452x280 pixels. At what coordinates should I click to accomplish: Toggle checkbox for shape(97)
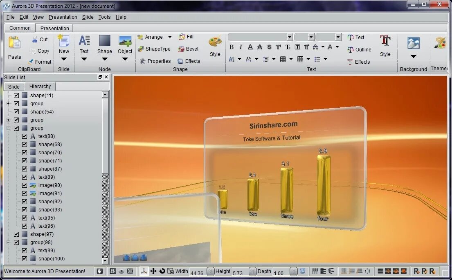pos(16,234)
